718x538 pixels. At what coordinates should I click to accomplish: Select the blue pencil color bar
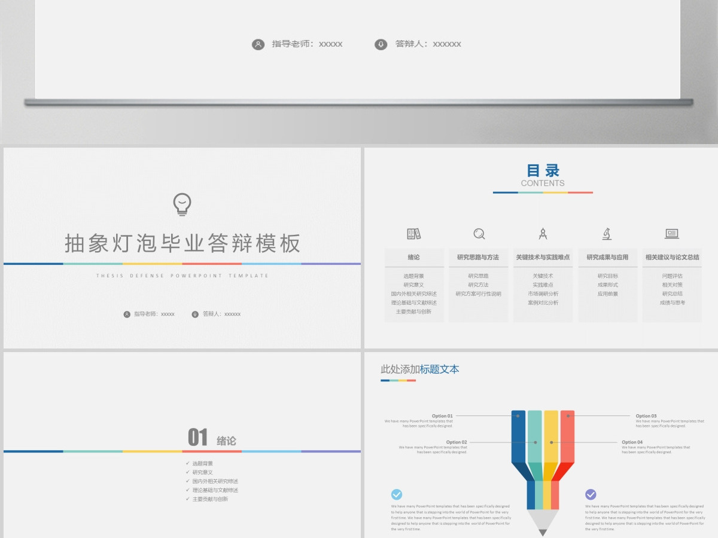[519, 436]
